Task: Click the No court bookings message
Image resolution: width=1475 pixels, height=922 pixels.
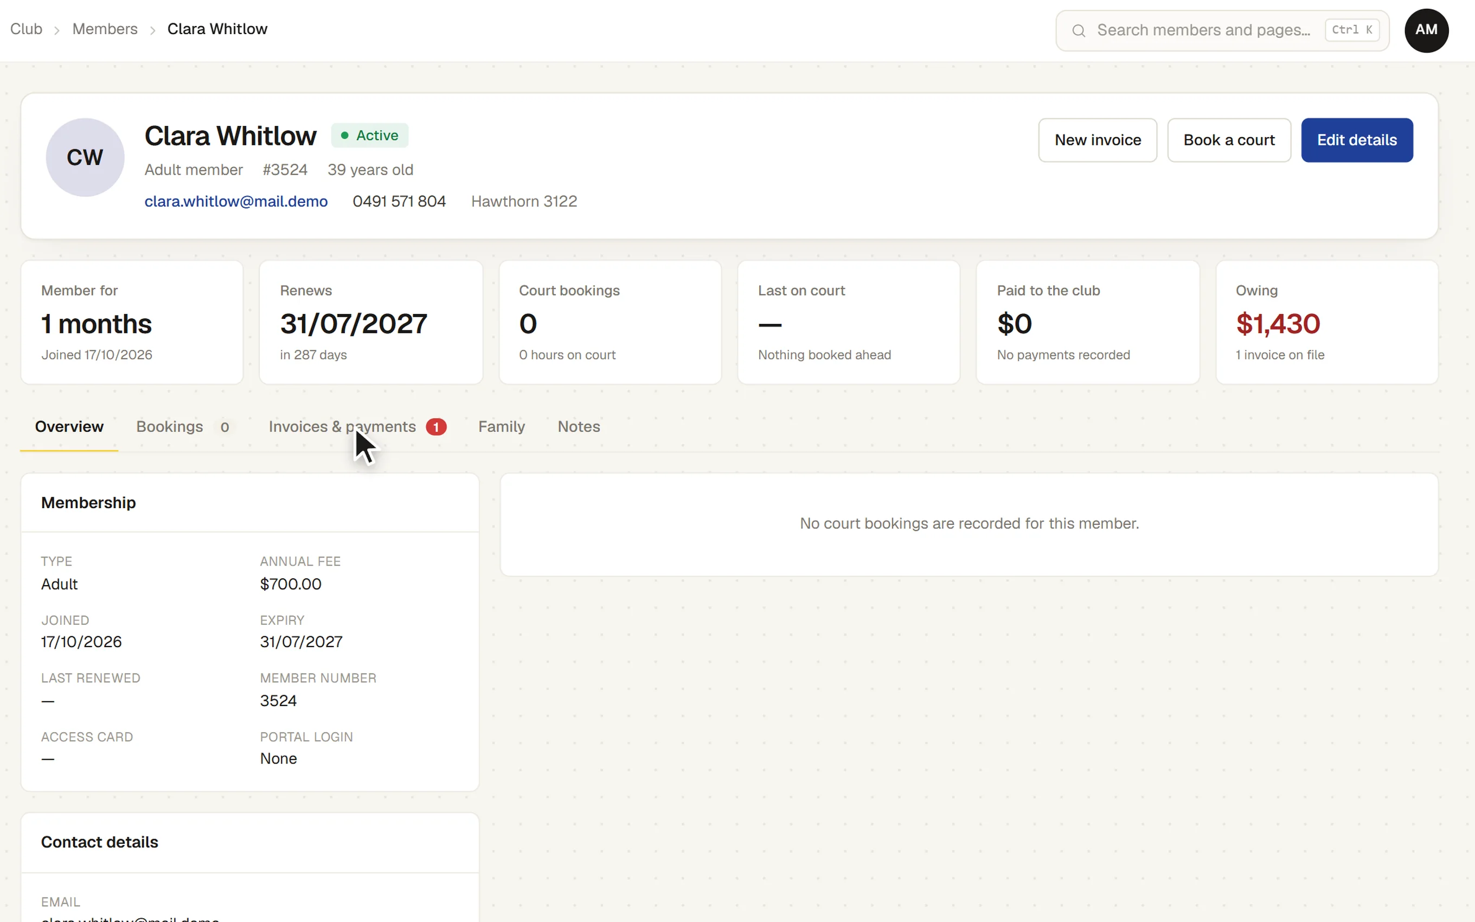Action: pyautogui.click(x=969, y=524)
